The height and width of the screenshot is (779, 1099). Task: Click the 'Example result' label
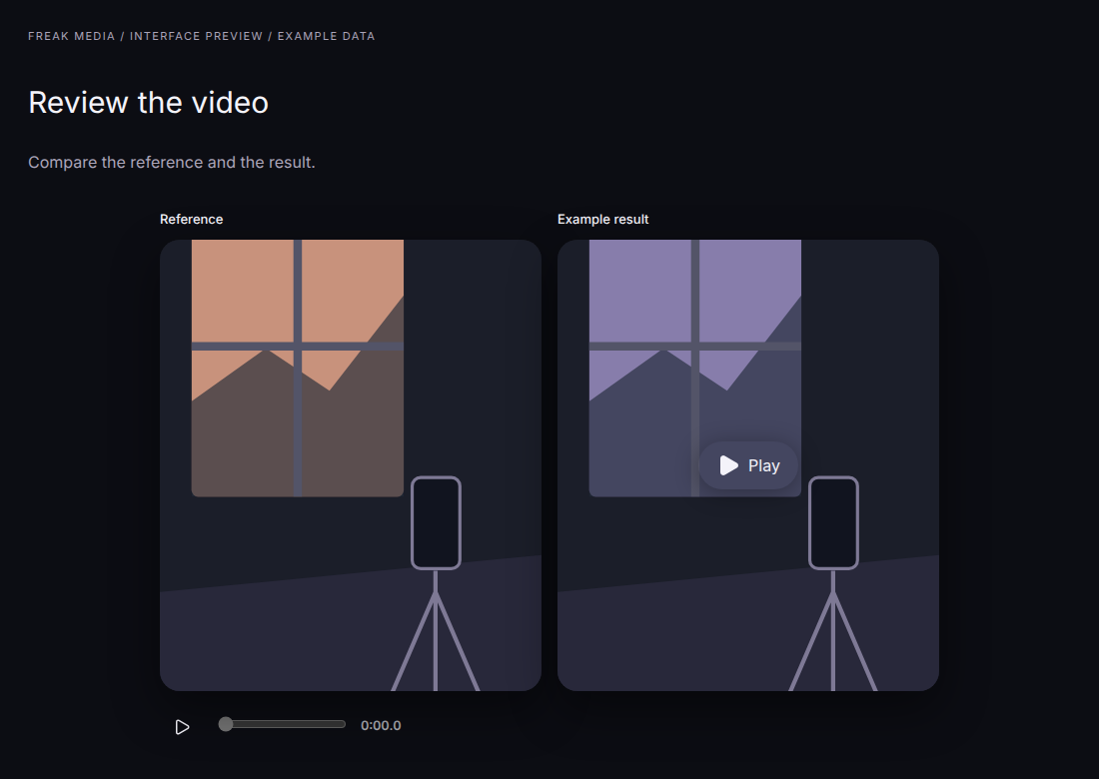click(602, 220)
